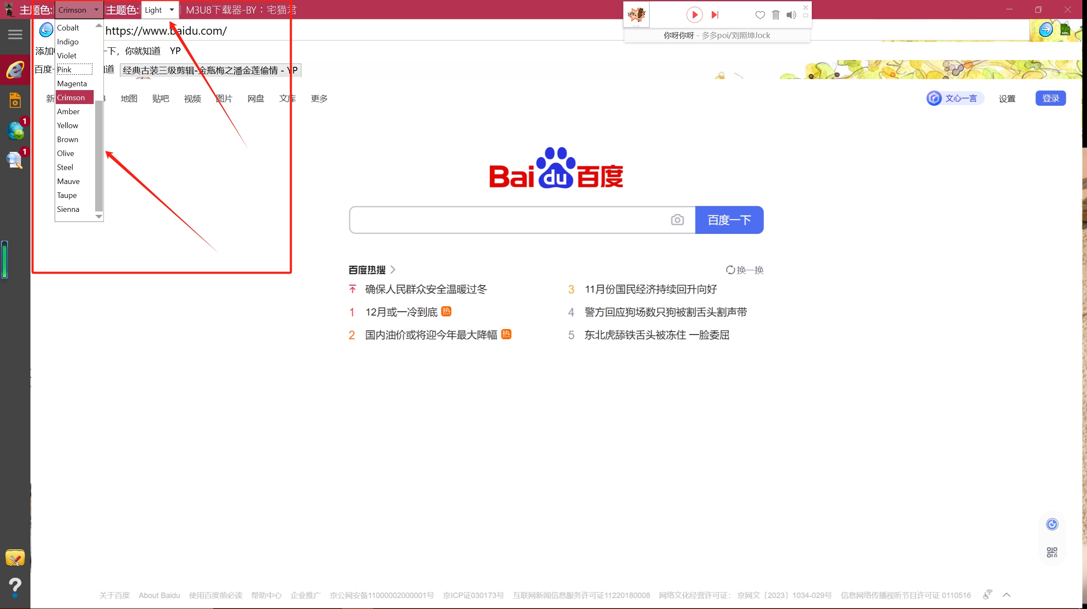The image size is (1087, 609).
Task: Play the song in music widget
Action: pos(694,15)
